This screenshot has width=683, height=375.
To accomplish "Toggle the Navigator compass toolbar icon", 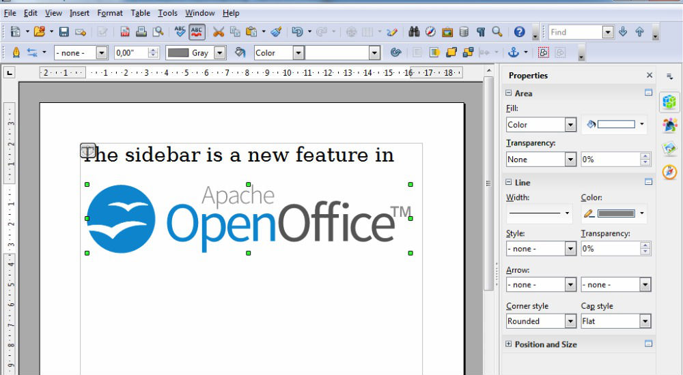I will click(x=430, y=32).
